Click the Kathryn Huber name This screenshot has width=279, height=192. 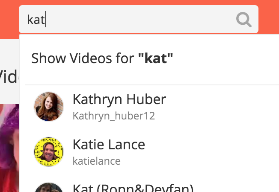pyautogui.click(x=119, y=100)
